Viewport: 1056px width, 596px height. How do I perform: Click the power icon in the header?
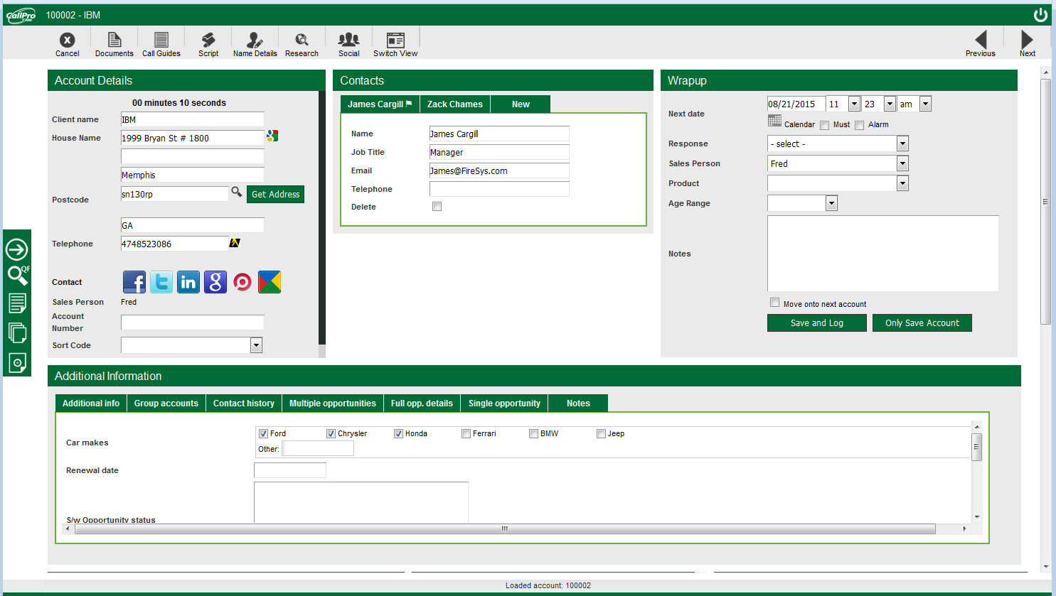click(x=1040, y=15)
